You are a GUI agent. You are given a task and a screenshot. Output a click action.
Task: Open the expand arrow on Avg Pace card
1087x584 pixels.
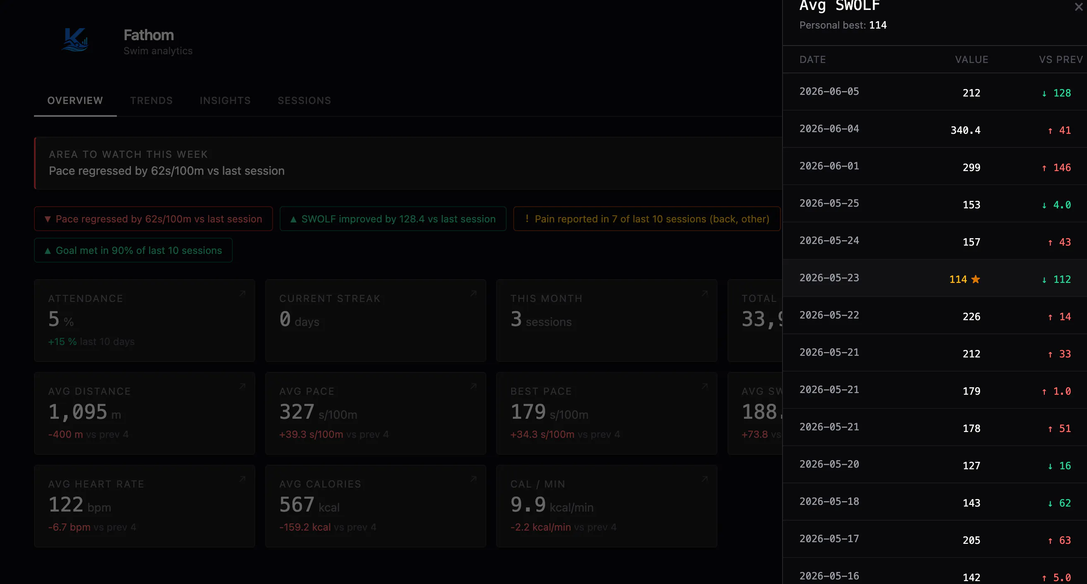473,386
